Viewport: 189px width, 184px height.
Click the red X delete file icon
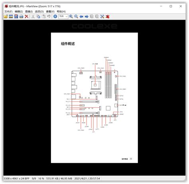[27, 16]
